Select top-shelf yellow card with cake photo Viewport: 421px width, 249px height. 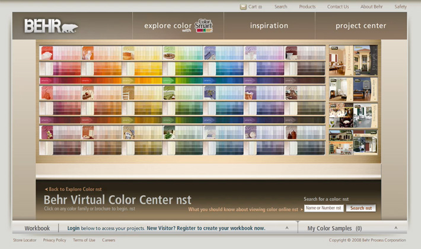128,53
